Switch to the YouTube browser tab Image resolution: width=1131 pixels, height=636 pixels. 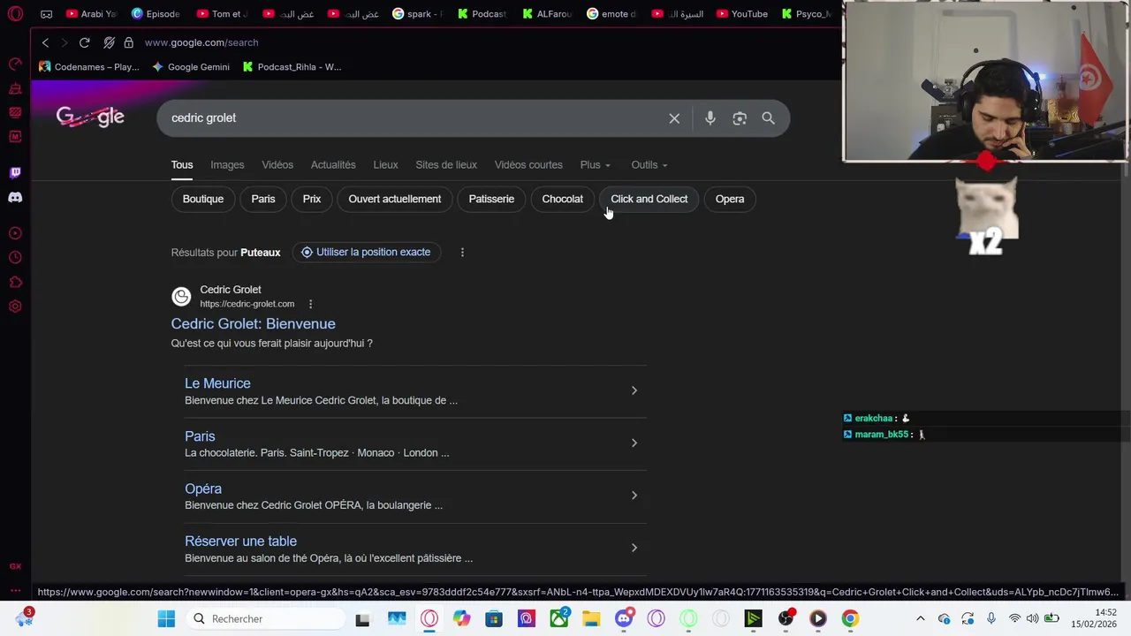742,14
